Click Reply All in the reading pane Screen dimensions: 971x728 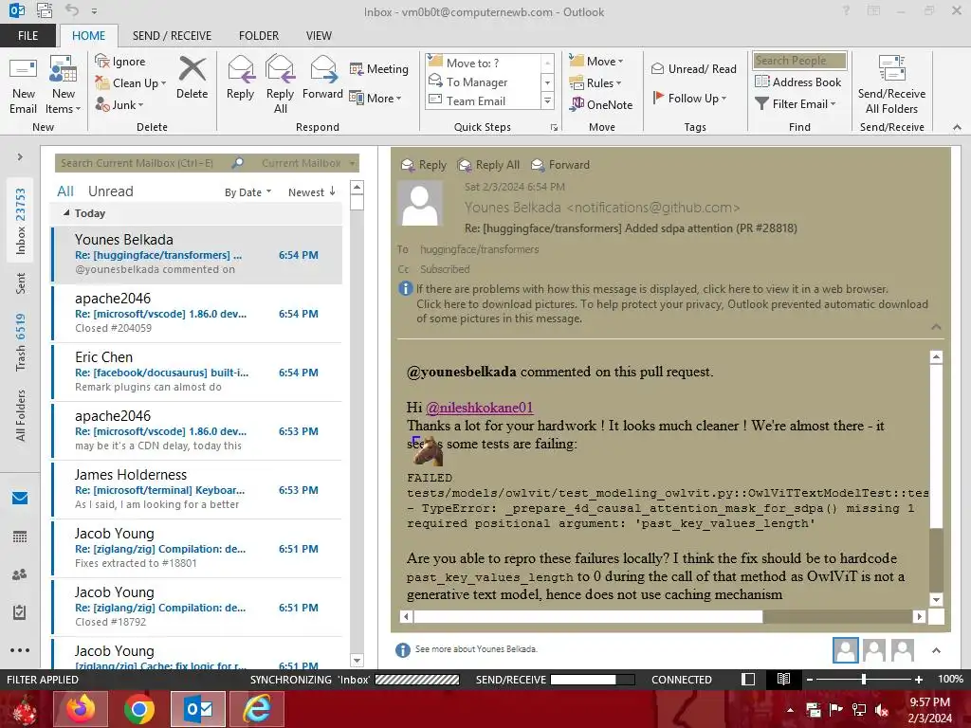488,165
